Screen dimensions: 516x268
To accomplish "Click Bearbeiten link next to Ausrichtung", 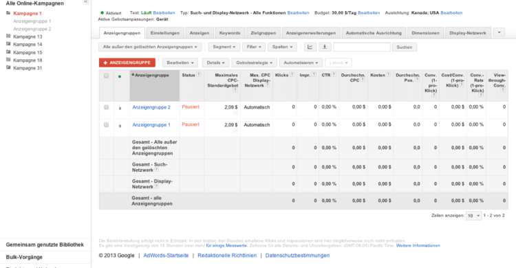I will point(451,13).
